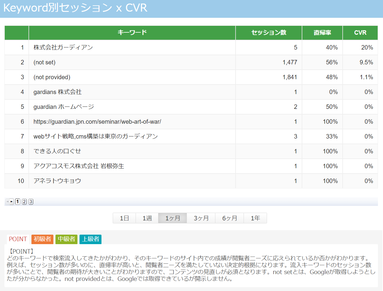Show data for 1年
Screen dimensions: 383x291
(x=255, y=218)
